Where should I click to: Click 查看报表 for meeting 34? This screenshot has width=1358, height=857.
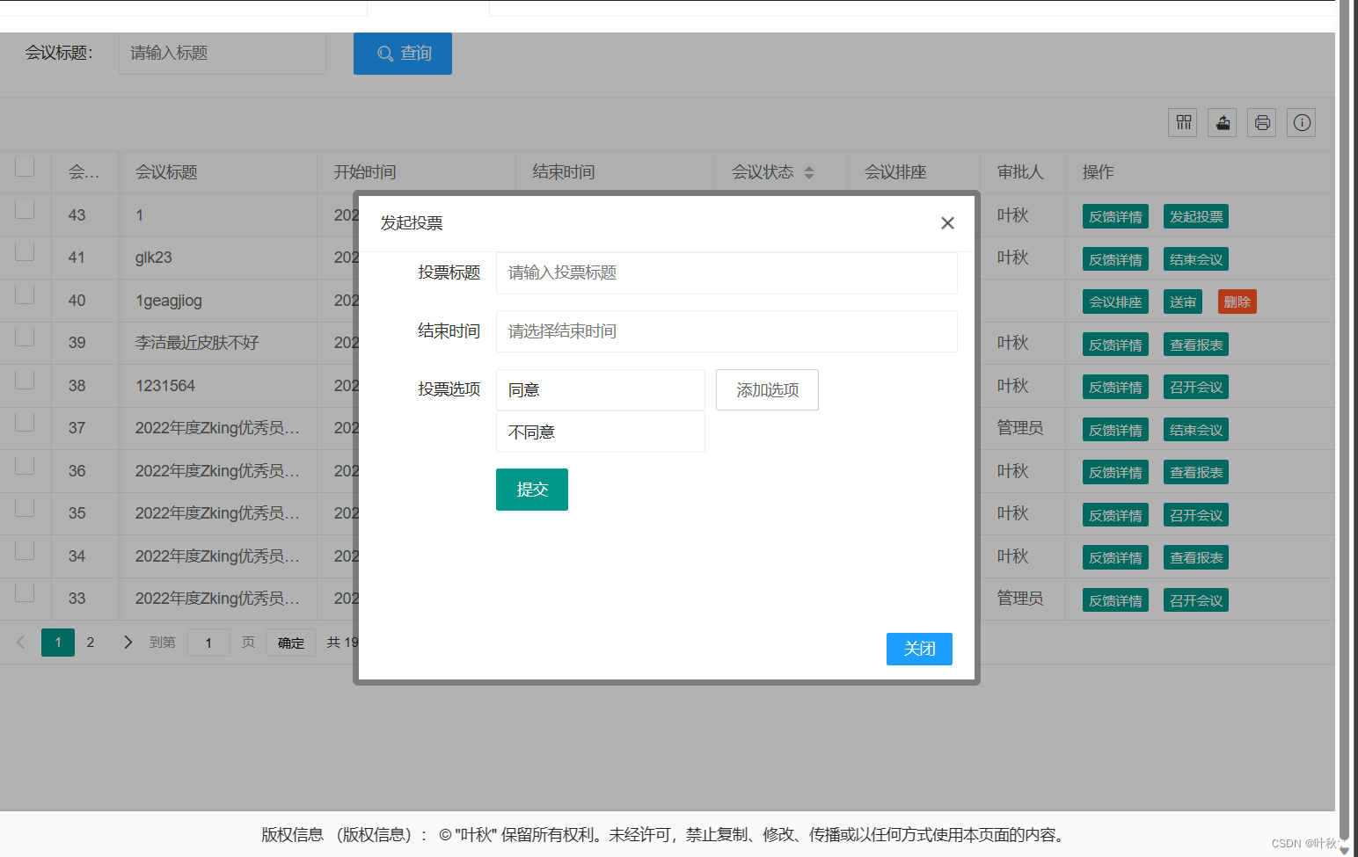tap(1196, 557)
